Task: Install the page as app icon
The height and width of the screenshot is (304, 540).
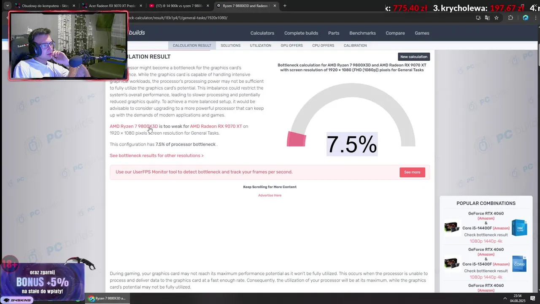Action: [478, 18]
